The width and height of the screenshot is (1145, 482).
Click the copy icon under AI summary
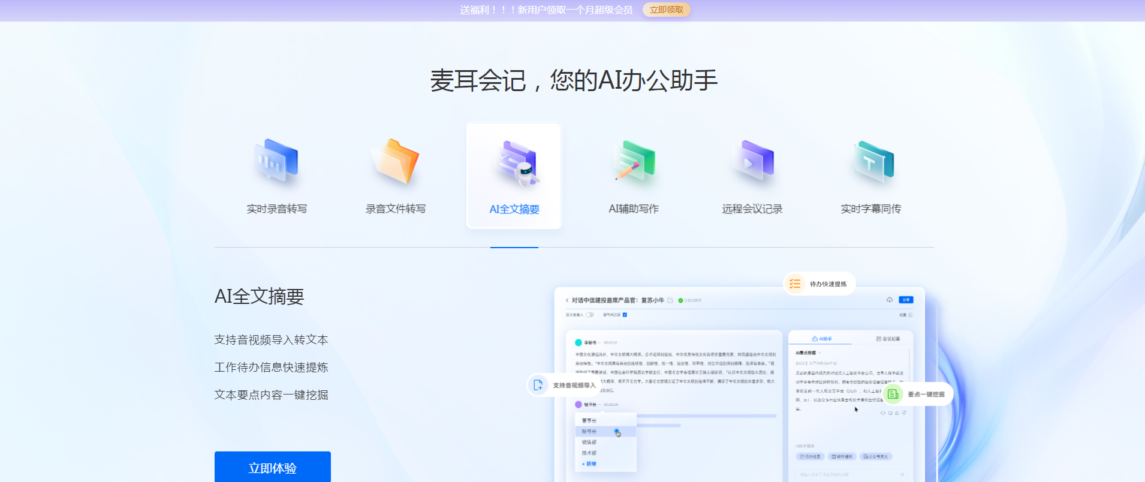pos(890,413)
